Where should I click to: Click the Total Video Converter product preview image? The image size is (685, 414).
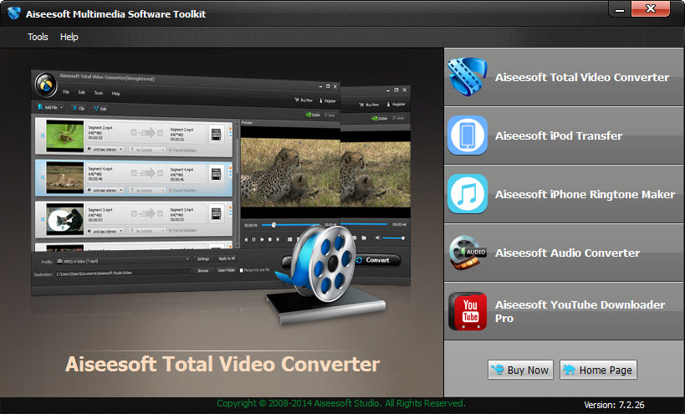pyautogui.click(x=222, y=197)
